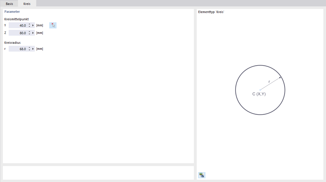
Task: Click the image settings icon under preview
Action: (x=202, y=175)
